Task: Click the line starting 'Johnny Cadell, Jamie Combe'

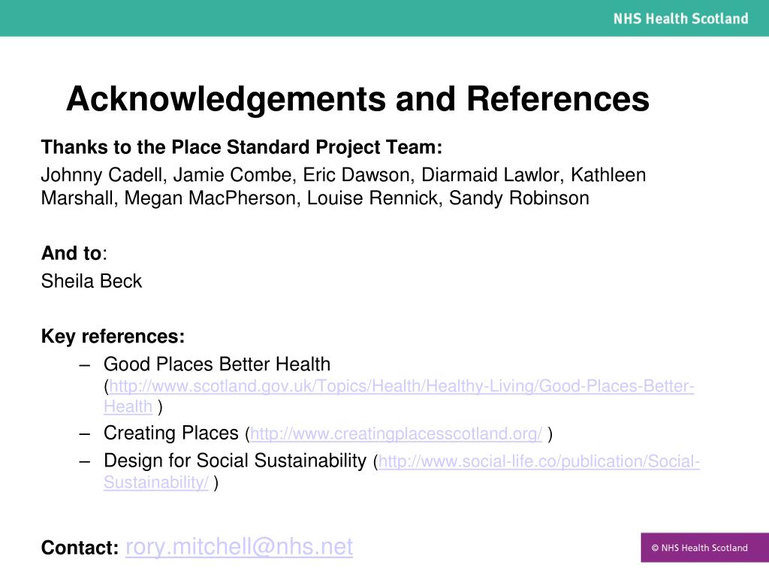Action: pos(343,175)
